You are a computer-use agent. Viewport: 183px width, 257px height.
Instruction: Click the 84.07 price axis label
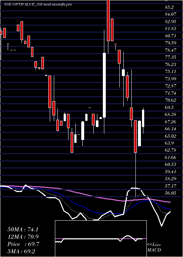click(171, 14)
